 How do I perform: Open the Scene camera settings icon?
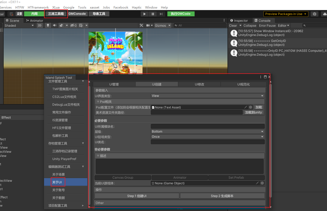pyautogui.click(x=148, y=25)
